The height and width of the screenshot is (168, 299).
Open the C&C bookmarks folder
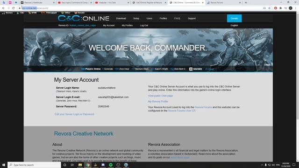(x=21, y=13)
